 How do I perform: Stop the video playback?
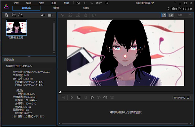pos(79,97)
